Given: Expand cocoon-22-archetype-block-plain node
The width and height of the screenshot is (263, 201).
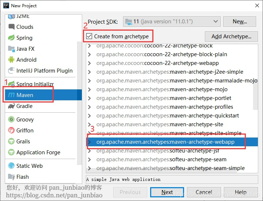Looking at the screenshot, I should tap(89, 54).
